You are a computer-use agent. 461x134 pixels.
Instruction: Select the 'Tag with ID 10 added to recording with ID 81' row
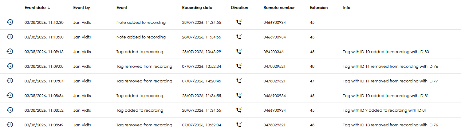coord(230,96)
